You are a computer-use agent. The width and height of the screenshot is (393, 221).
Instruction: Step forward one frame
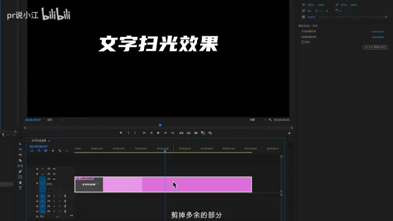166,133
